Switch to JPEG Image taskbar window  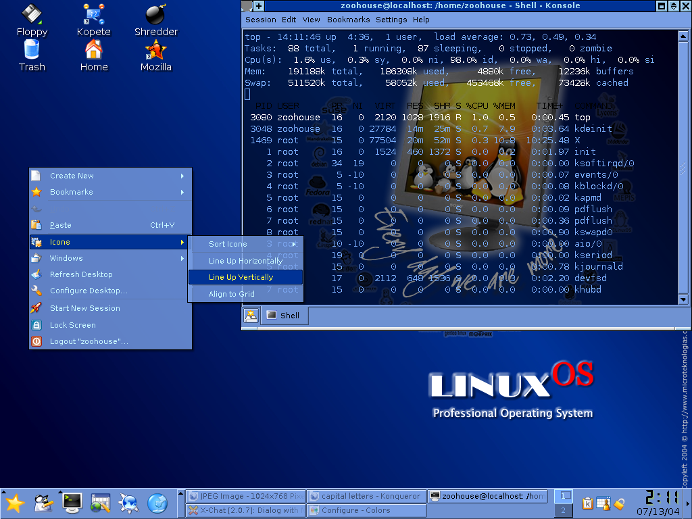pos(246,496)
